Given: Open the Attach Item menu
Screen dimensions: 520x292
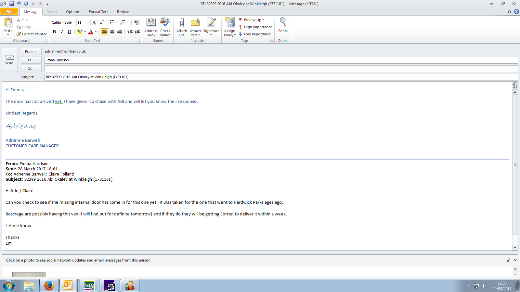Looking at the screenshot, I should pyautogui.click(x=195, y=27).
